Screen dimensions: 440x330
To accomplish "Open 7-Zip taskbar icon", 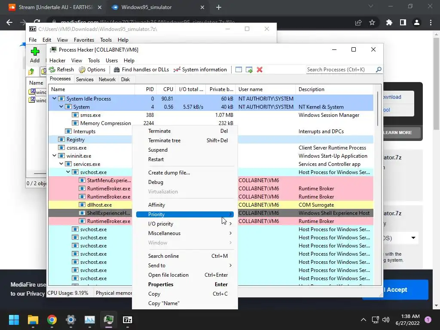I will 127,320.
